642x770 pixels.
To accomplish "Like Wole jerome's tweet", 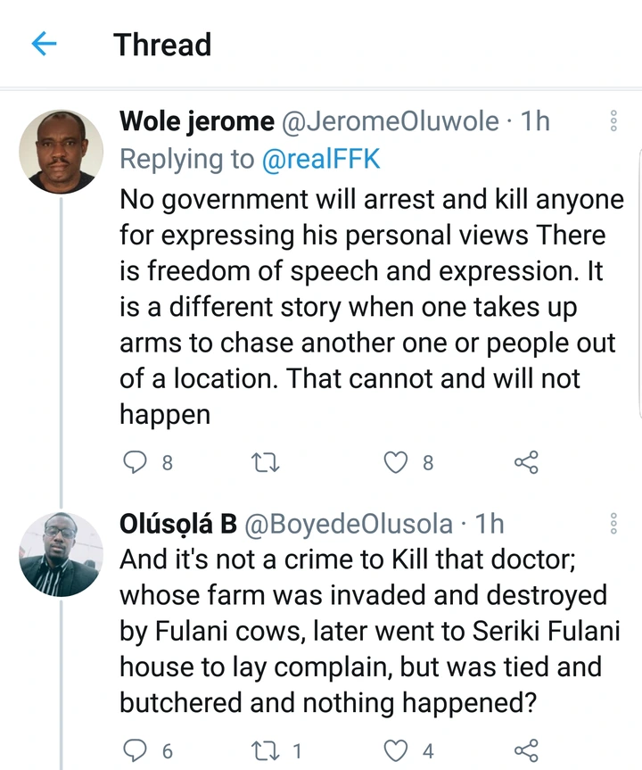I will (397, 462).
